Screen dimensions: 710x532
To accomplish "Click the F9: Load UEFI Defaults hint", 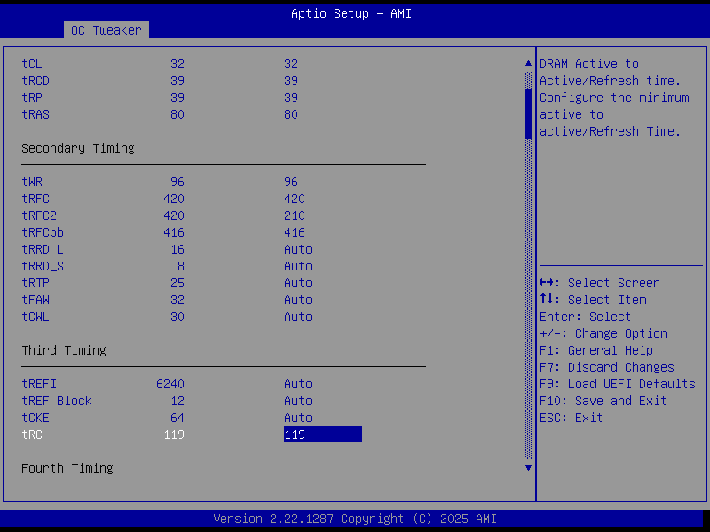I will (617, 384).
